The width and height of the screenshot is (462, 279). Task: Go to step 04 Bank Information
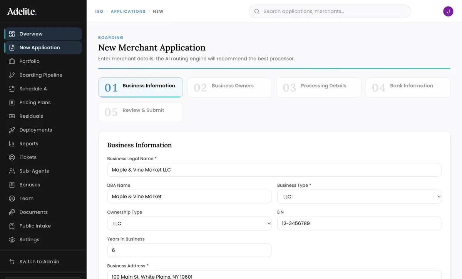pyautogui.click(x=408, y=87)
